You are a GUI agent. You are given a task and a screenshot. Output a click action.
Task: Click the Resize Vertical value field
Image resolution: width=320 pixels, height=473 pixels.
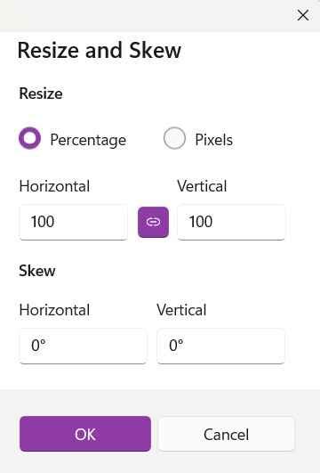[231, 223]
